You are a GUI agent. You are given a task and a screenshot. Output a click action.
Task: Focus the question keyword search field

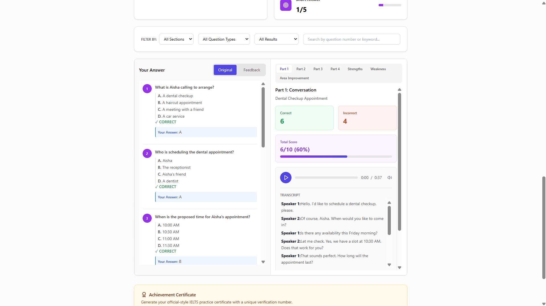point(352,39)
